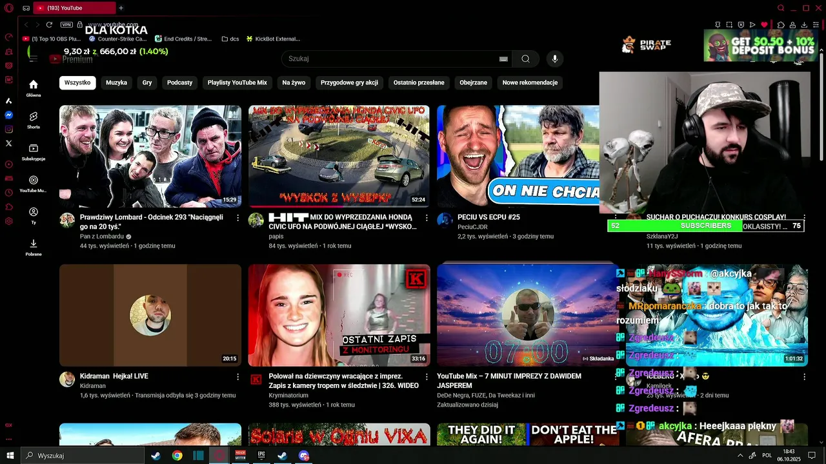Open the papis channel name link
826x464 pixels.
[276, 237]
